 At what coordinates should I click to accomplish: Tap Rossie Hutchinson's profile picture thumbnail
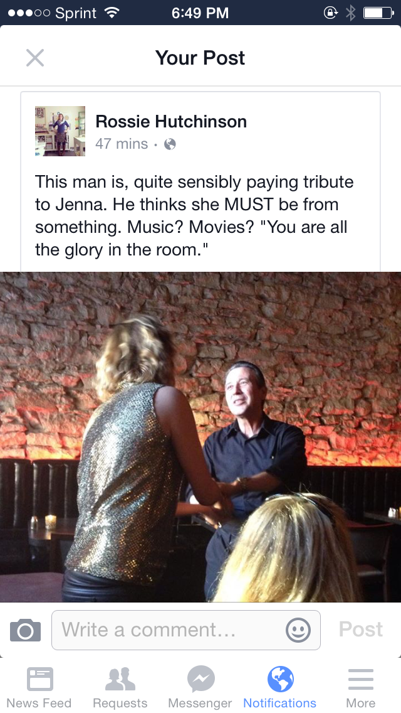coord(60,131)
